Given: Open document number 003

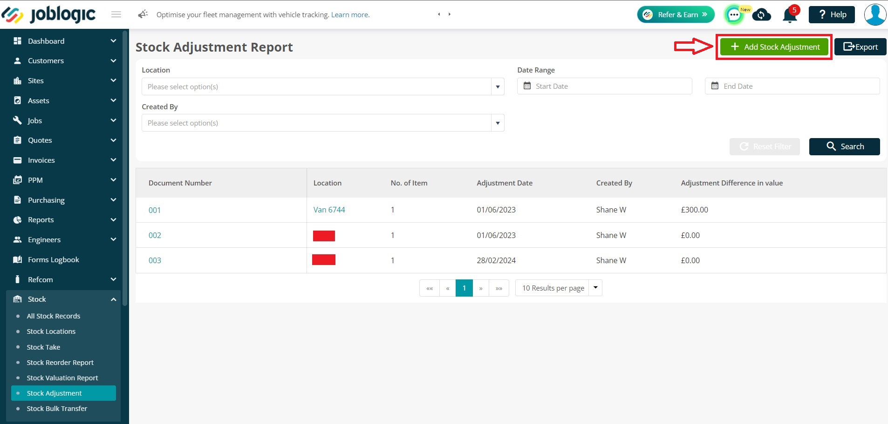Looking at the screenshot, I should (155, 260).
